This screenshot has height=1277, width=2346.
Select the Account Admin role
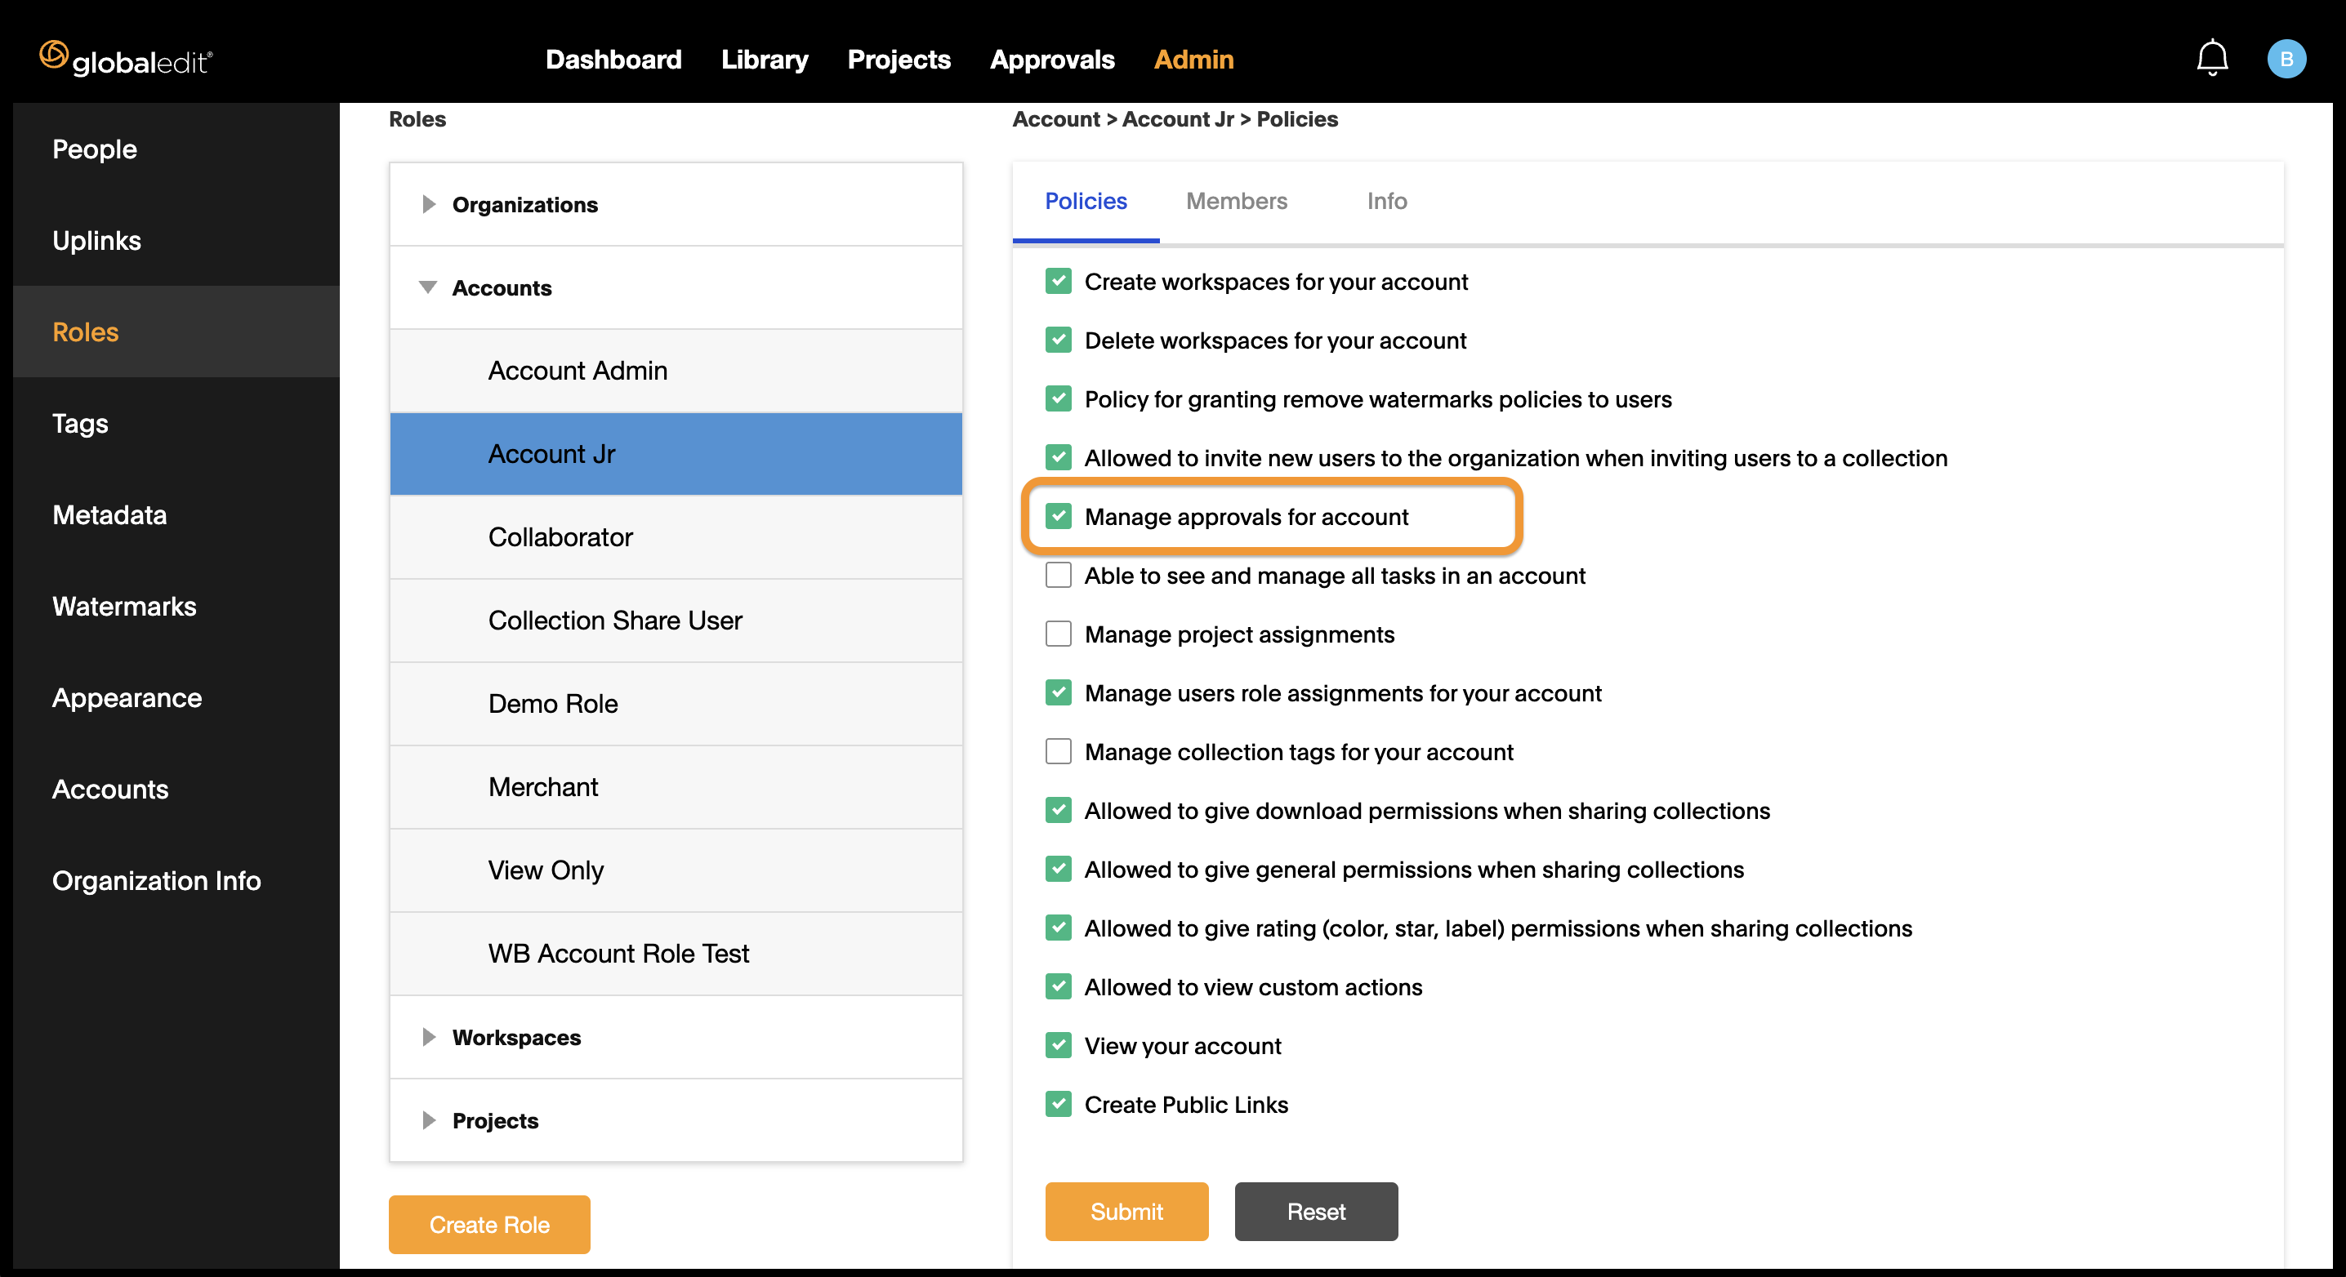pos(676,371)
